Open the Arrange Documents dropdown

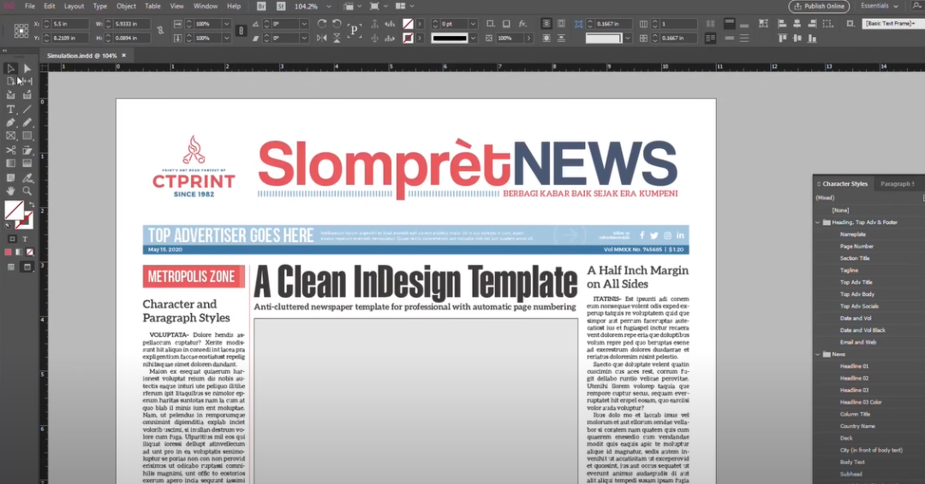tap(404, 7)
